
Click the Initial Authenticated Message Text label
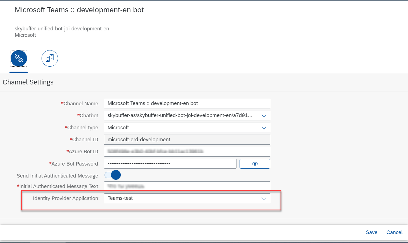[58, 186]
